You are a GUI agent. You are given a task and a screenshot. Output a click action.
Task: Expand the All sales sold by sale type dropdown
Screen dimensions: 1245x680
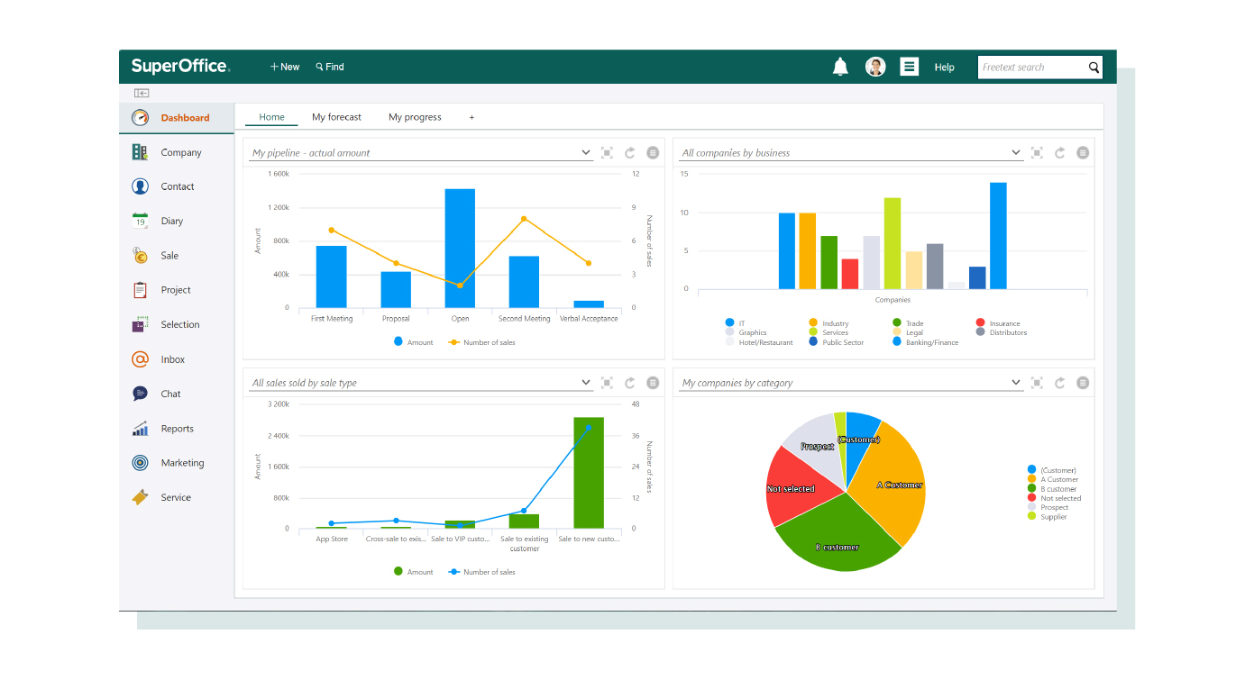coord(586,383)
